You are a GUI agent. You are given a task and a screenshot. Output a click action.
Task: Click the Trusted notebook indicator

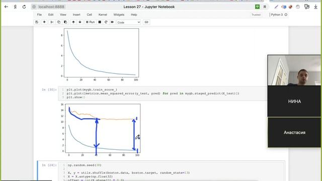coord(256,15)
